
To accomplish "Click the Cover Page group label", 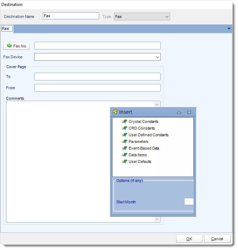I will click(x=16, y=67).
